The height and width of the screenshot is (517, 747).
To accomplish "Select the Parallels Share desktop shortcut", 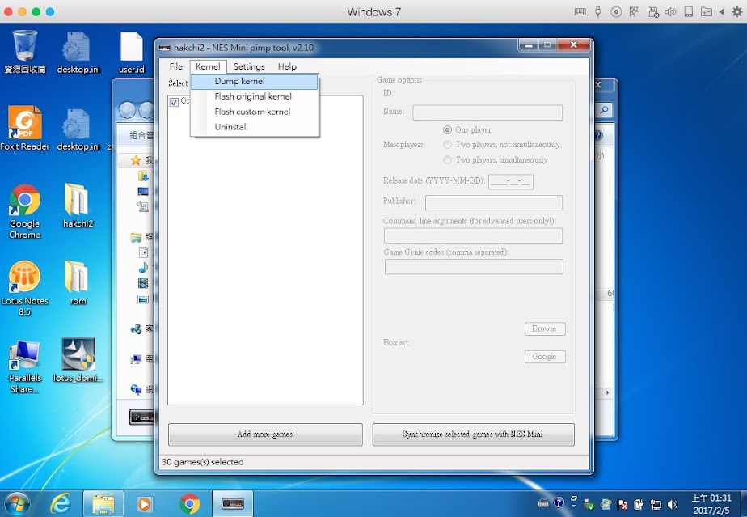I will tap(25, 367).
